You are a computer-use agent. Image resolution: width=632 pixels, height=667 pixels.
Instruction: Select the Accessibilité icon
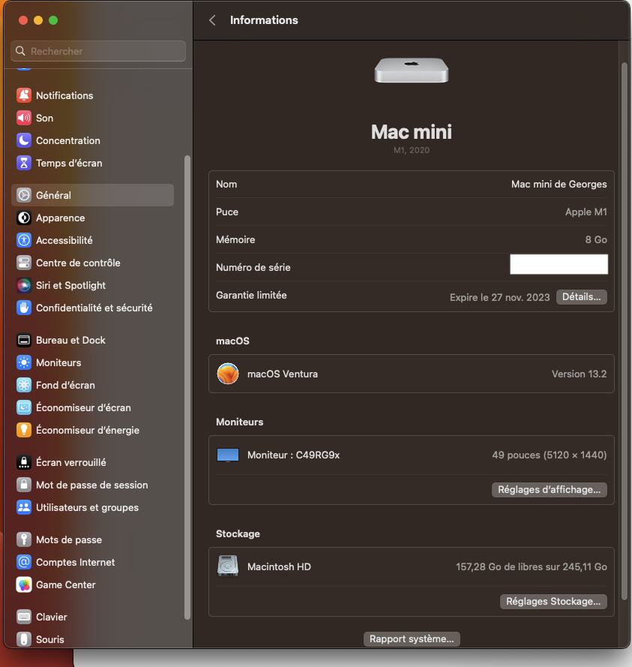pos(24,240)
